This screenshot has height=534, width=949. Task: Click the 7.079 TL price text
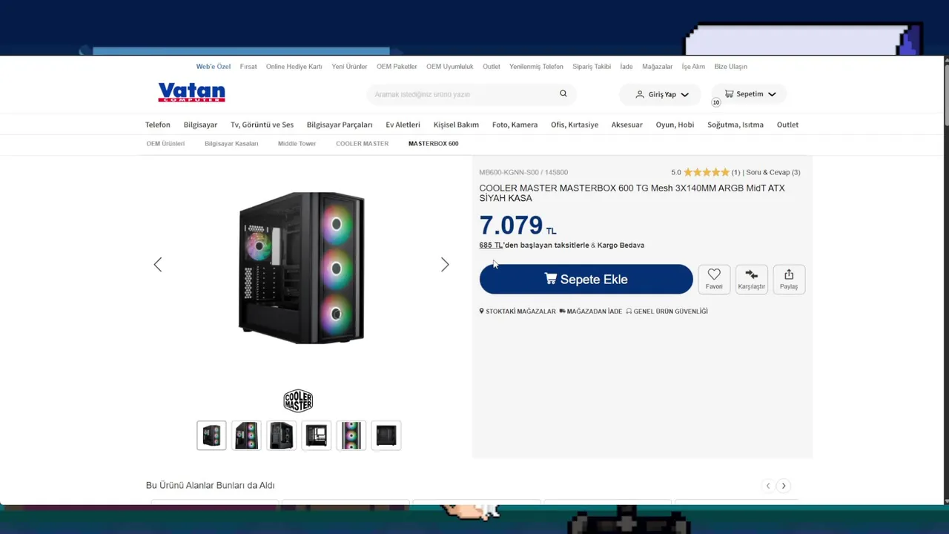click(518, 225)
